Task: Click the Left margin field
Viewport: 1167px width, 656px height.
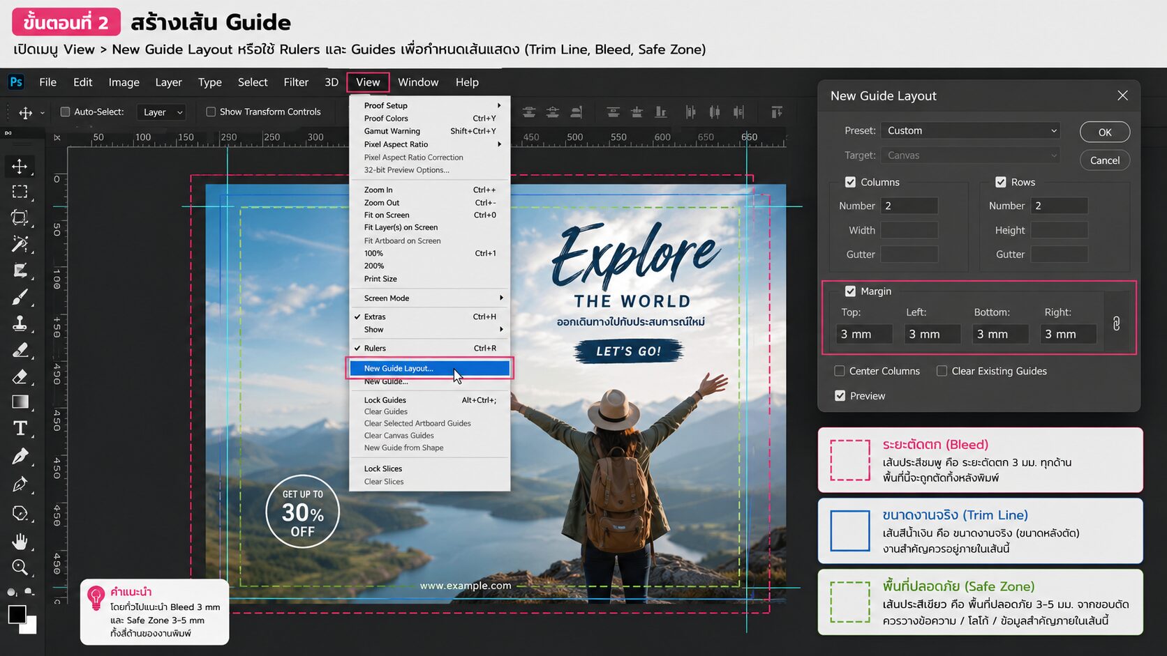Action: (932, 334)
